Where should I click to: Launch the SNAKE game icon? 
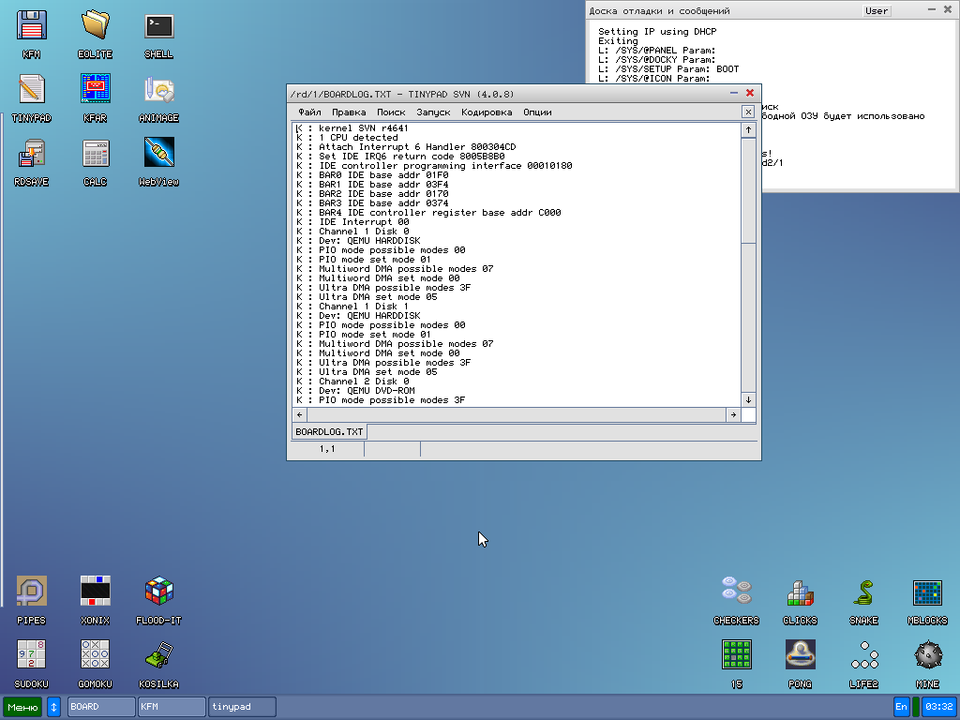[x=863, y=594]
